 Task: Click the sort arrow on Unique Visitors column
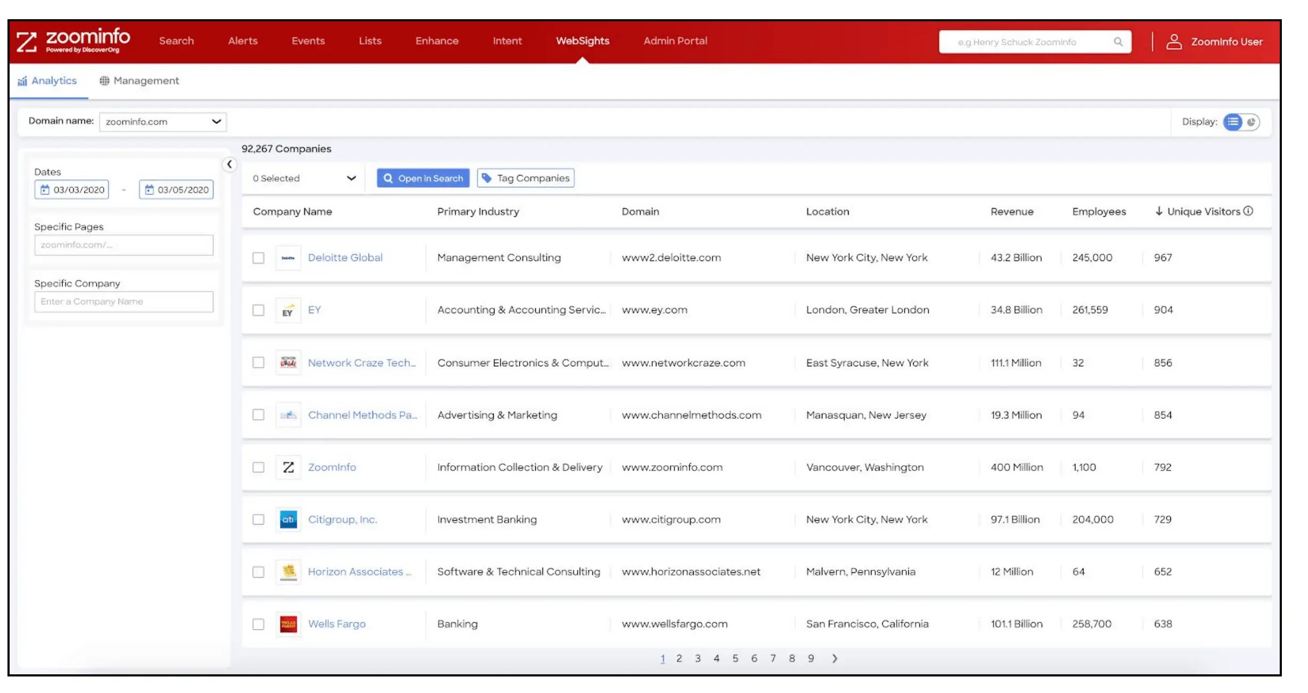1159,211
